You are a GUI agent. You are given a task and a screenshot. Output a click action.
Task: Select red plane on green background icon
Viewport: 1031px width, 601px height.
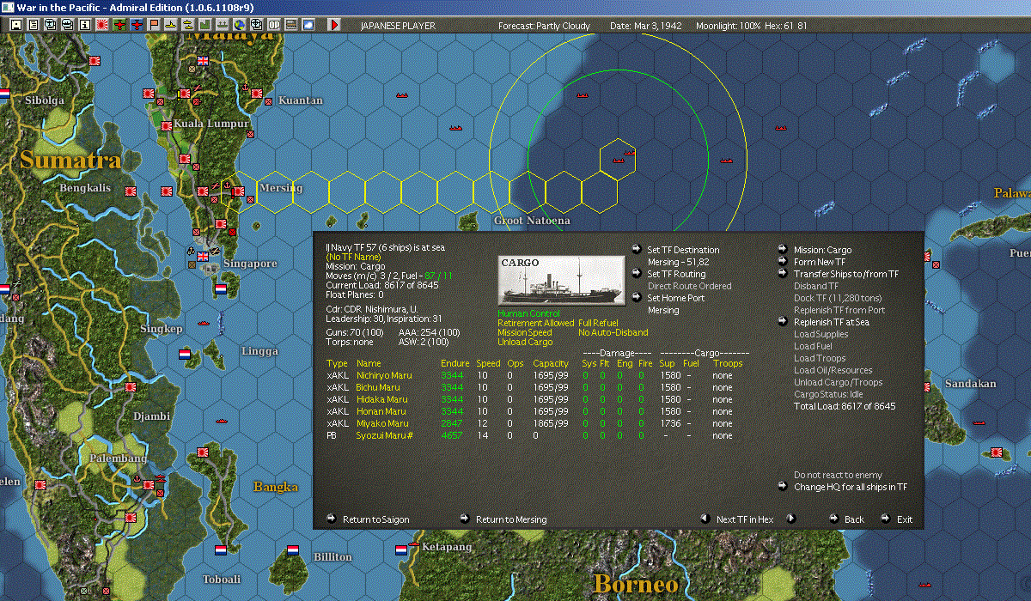coord(119,25)
